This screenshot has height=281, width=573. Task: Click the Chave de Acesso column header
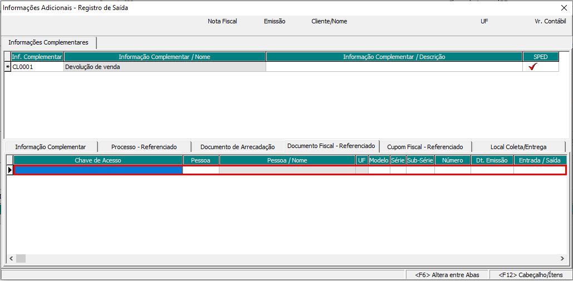(x=98, y=160)
